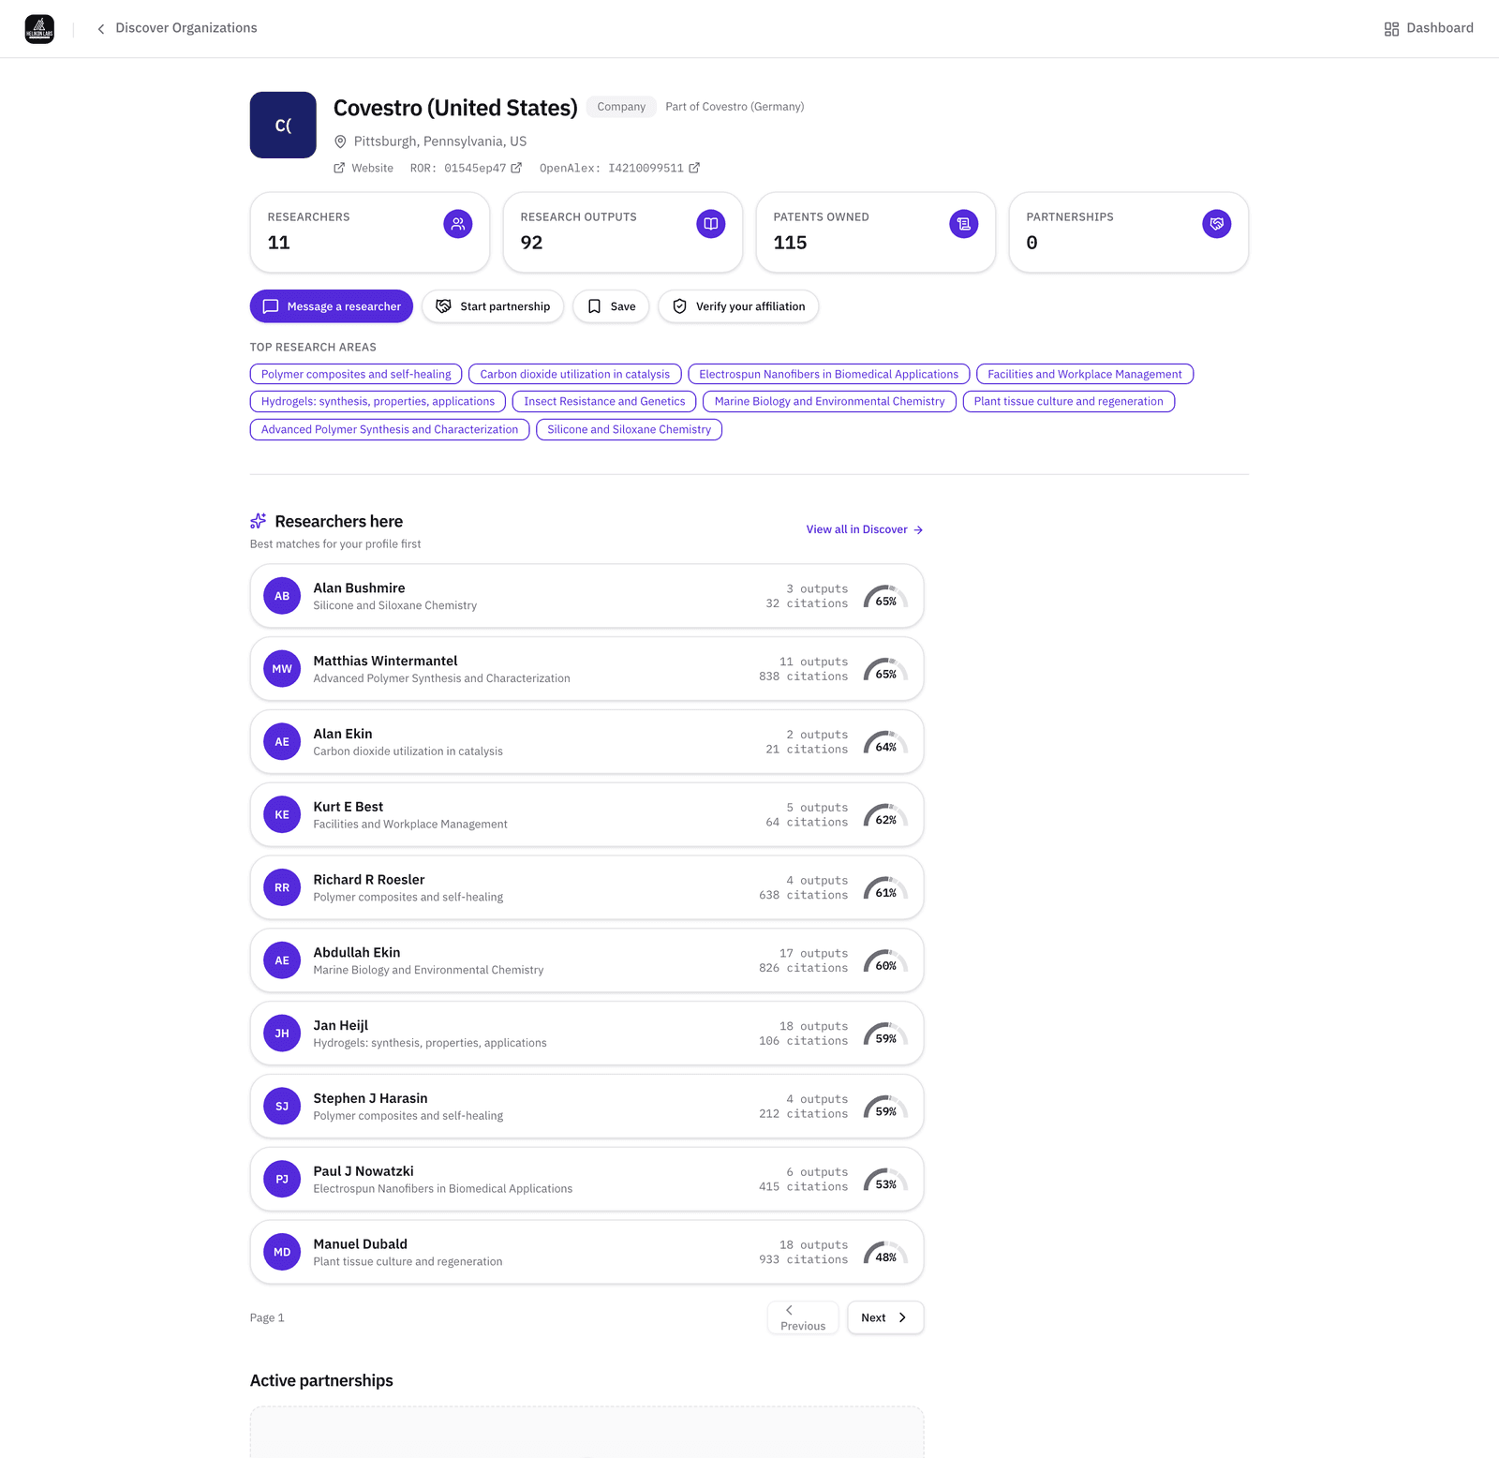The width and height of the screenshot is (1499, 1458).
Task: Click the 48% match gauge for Manuel Dubald
Action: click(885, 1253)
